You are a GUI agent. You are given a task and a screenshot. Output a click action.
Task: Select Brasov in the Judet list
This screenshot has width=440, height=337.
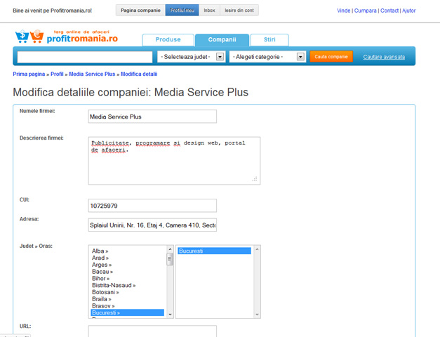[103, 306]
